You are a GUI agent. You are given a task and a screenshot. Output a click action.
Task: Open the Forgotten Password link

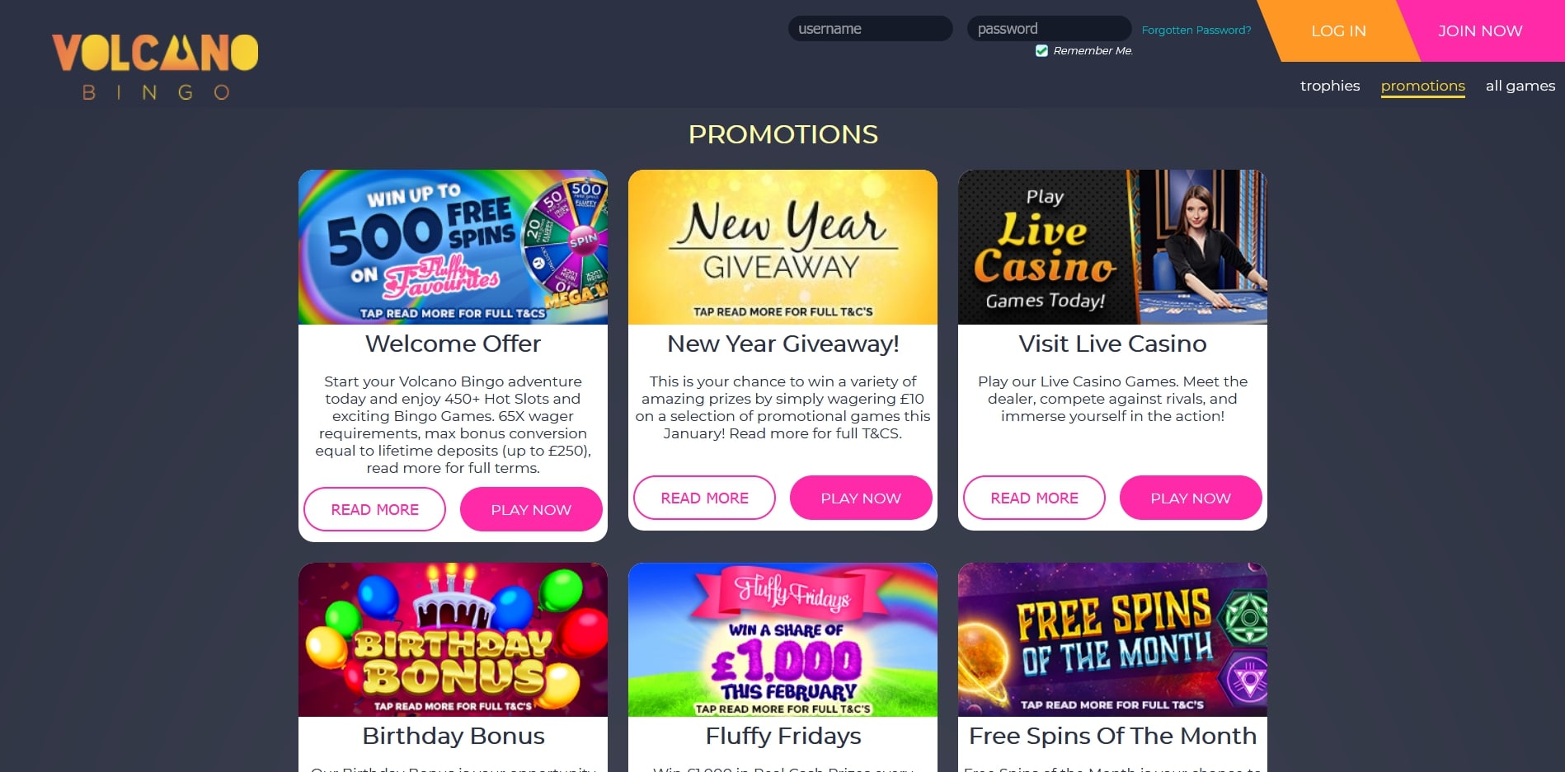[x=1196, y=30]
